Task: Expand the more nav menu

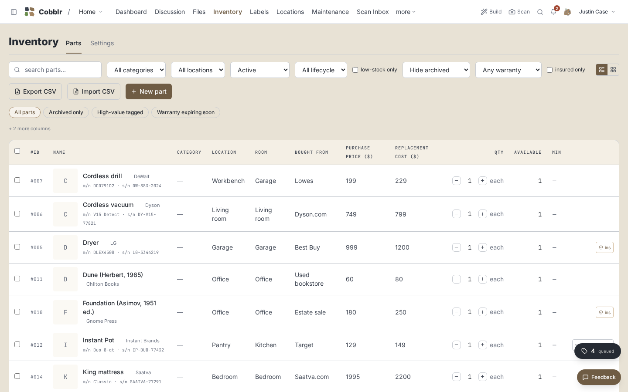Action: tap(406, 12)
